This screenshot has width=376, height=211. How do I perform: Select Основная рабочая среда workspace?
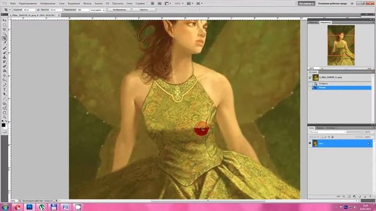point(333,4)
